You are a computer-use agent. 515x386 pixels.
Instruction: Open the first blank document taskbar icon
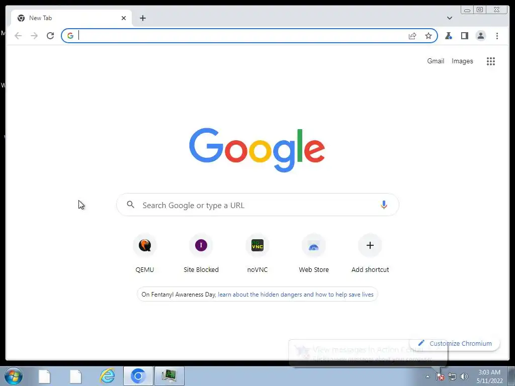point(44,376)
